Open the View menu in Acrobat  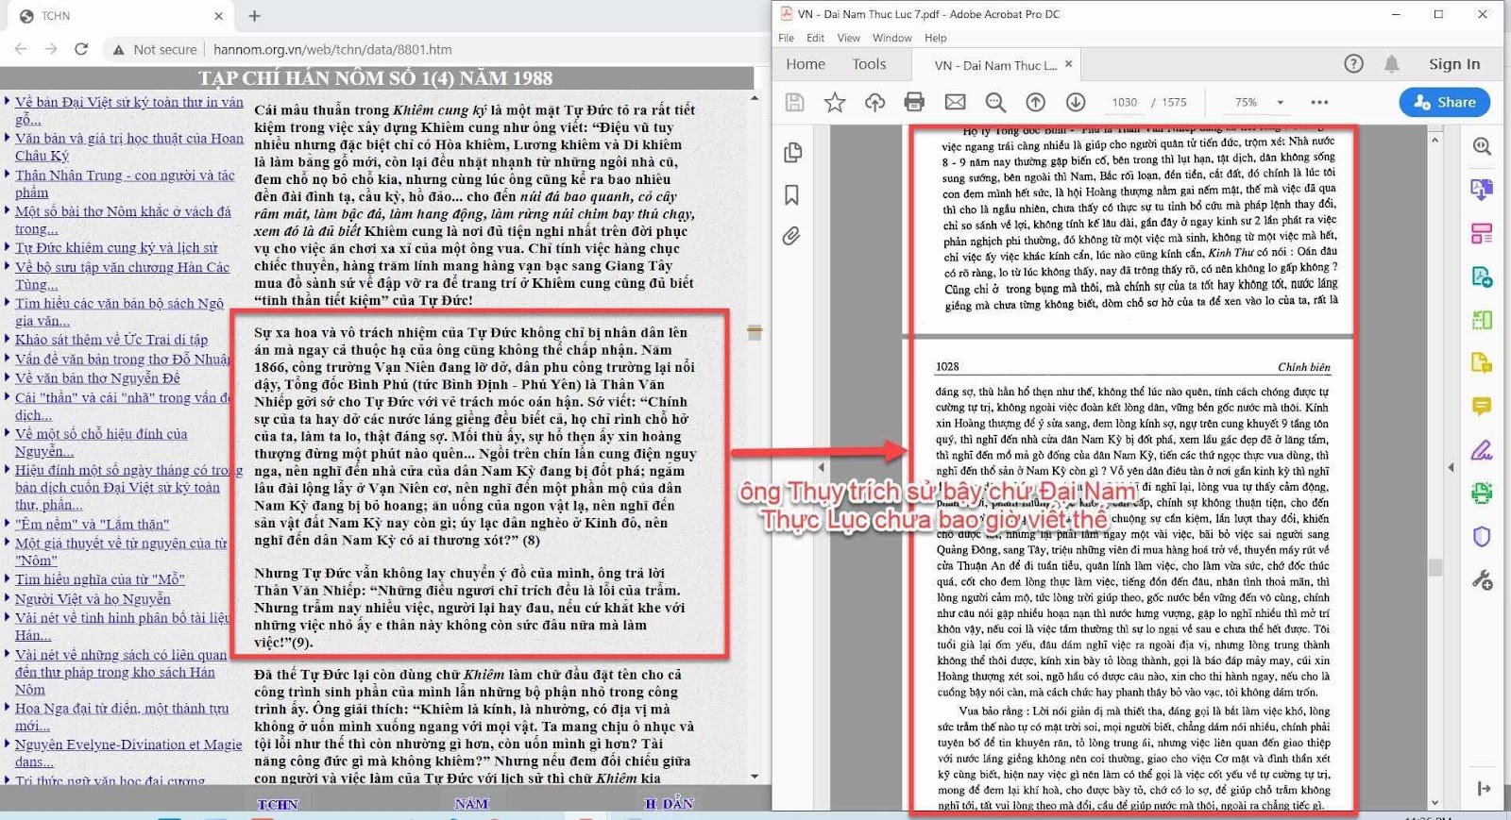(x=848, y=38)
